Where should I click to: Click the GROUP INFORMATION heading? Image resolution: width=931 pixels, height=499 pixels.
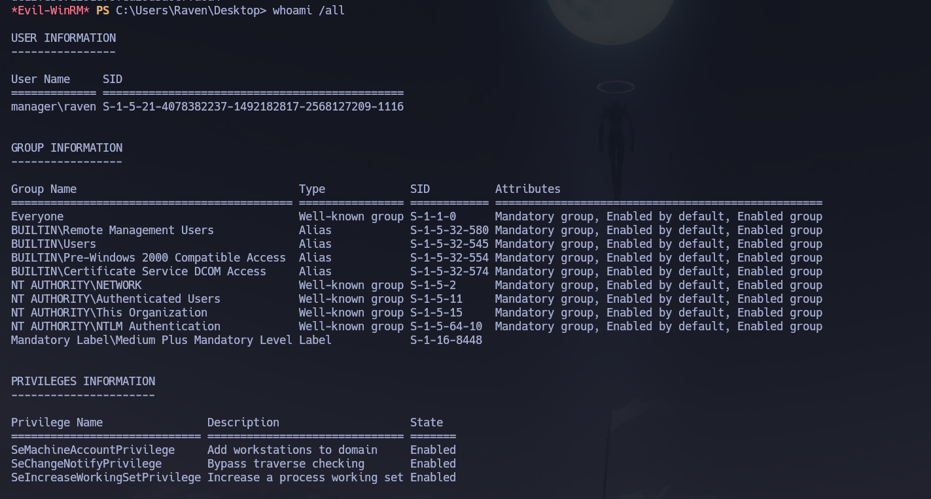coord(66,148)
